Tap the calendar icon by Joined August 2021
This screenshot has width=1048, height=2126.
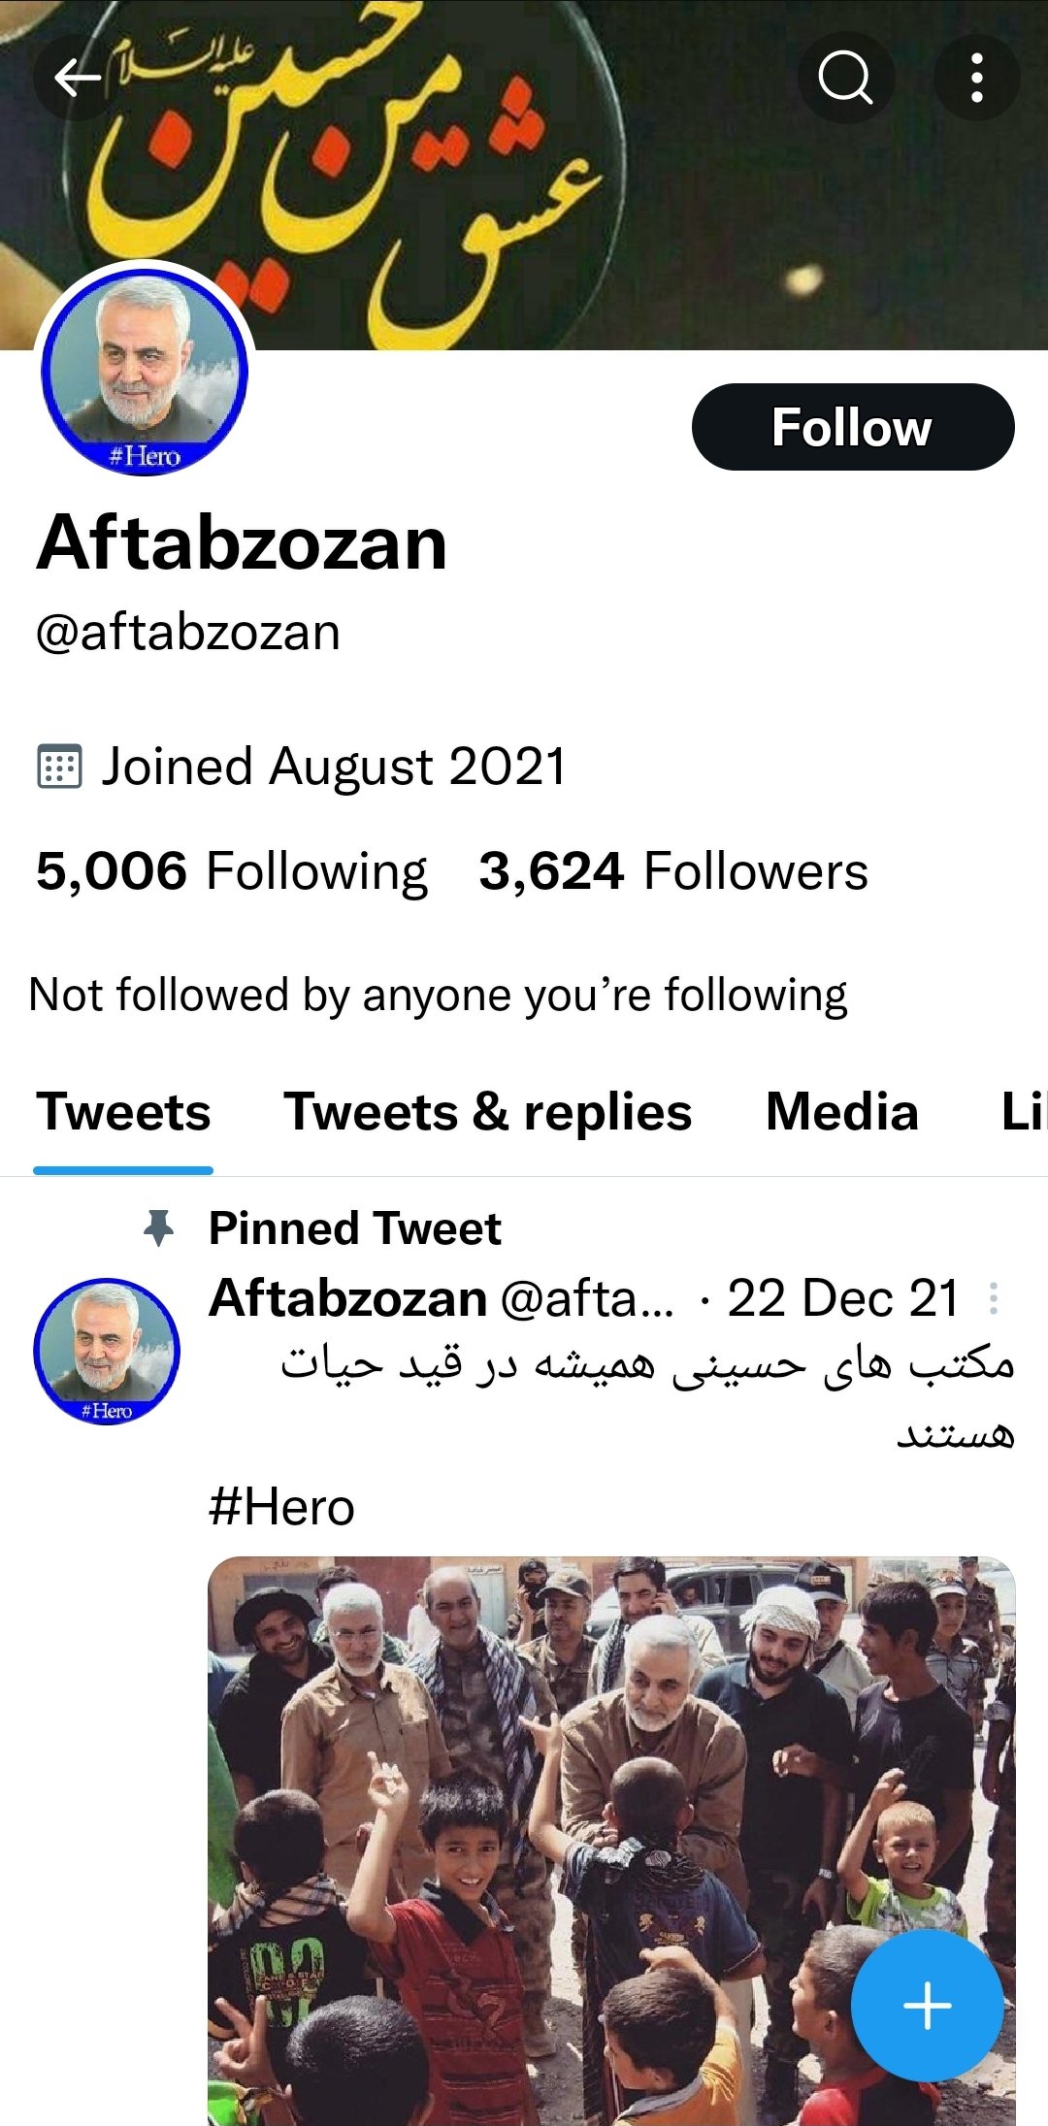coord(59,767)
